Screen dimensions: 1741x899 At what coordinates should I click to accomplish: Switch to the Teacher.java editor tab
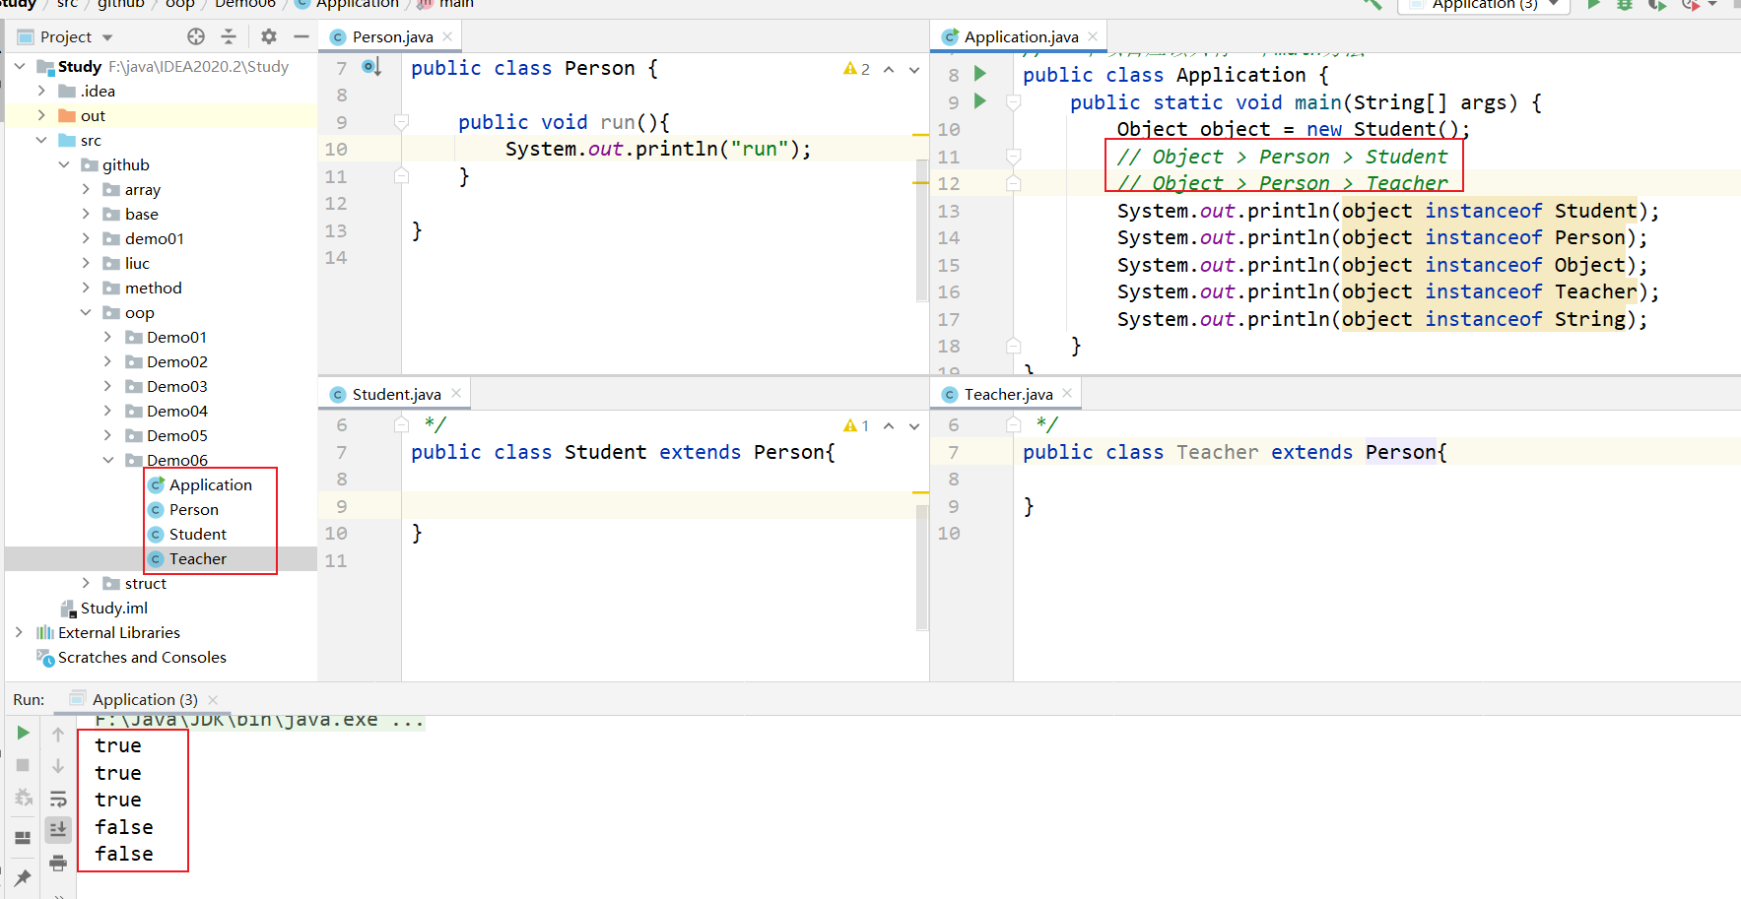coord(1007,394)
